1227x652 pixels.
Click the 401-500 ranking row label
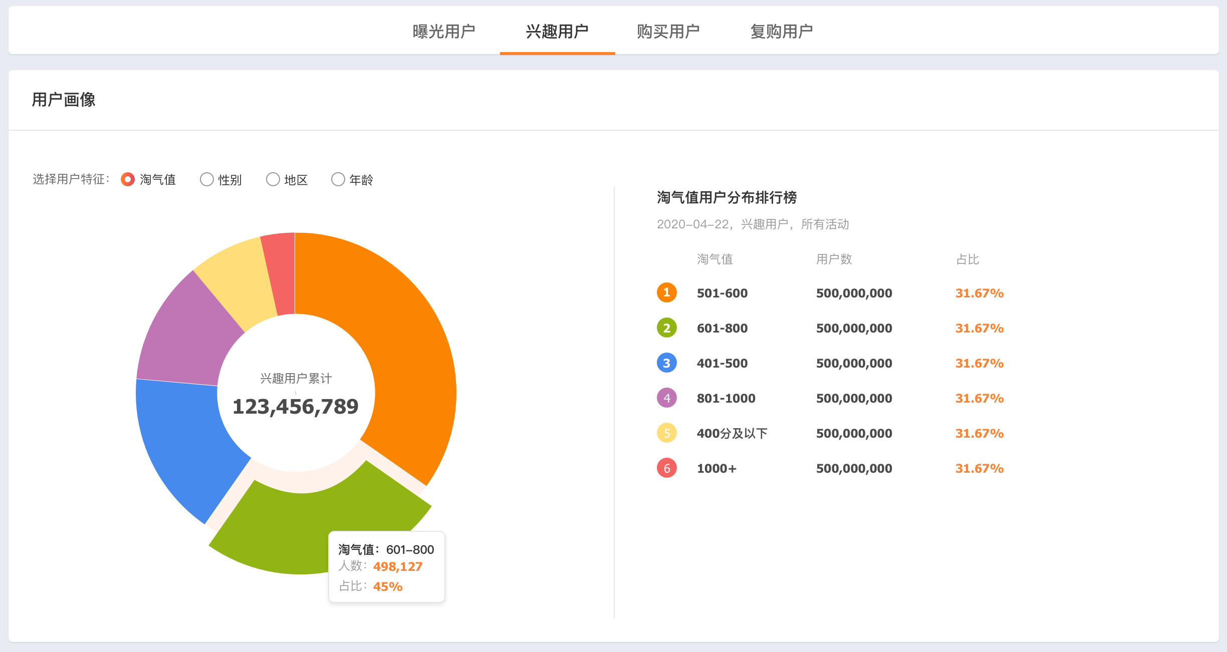pyautogui.click(x=722, y=363)
